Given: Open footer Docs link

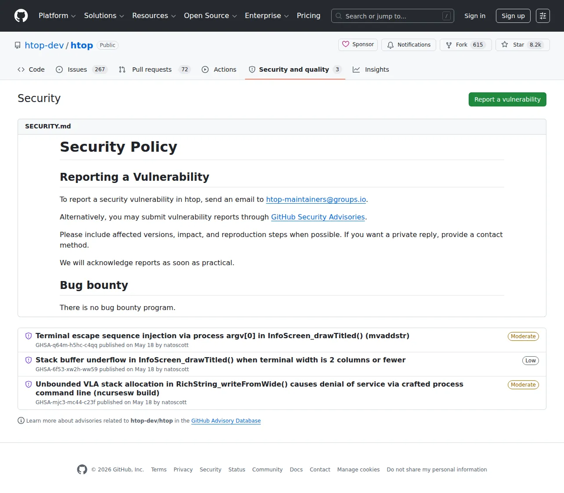Looking at the screenshot, I should coord(296,470).
